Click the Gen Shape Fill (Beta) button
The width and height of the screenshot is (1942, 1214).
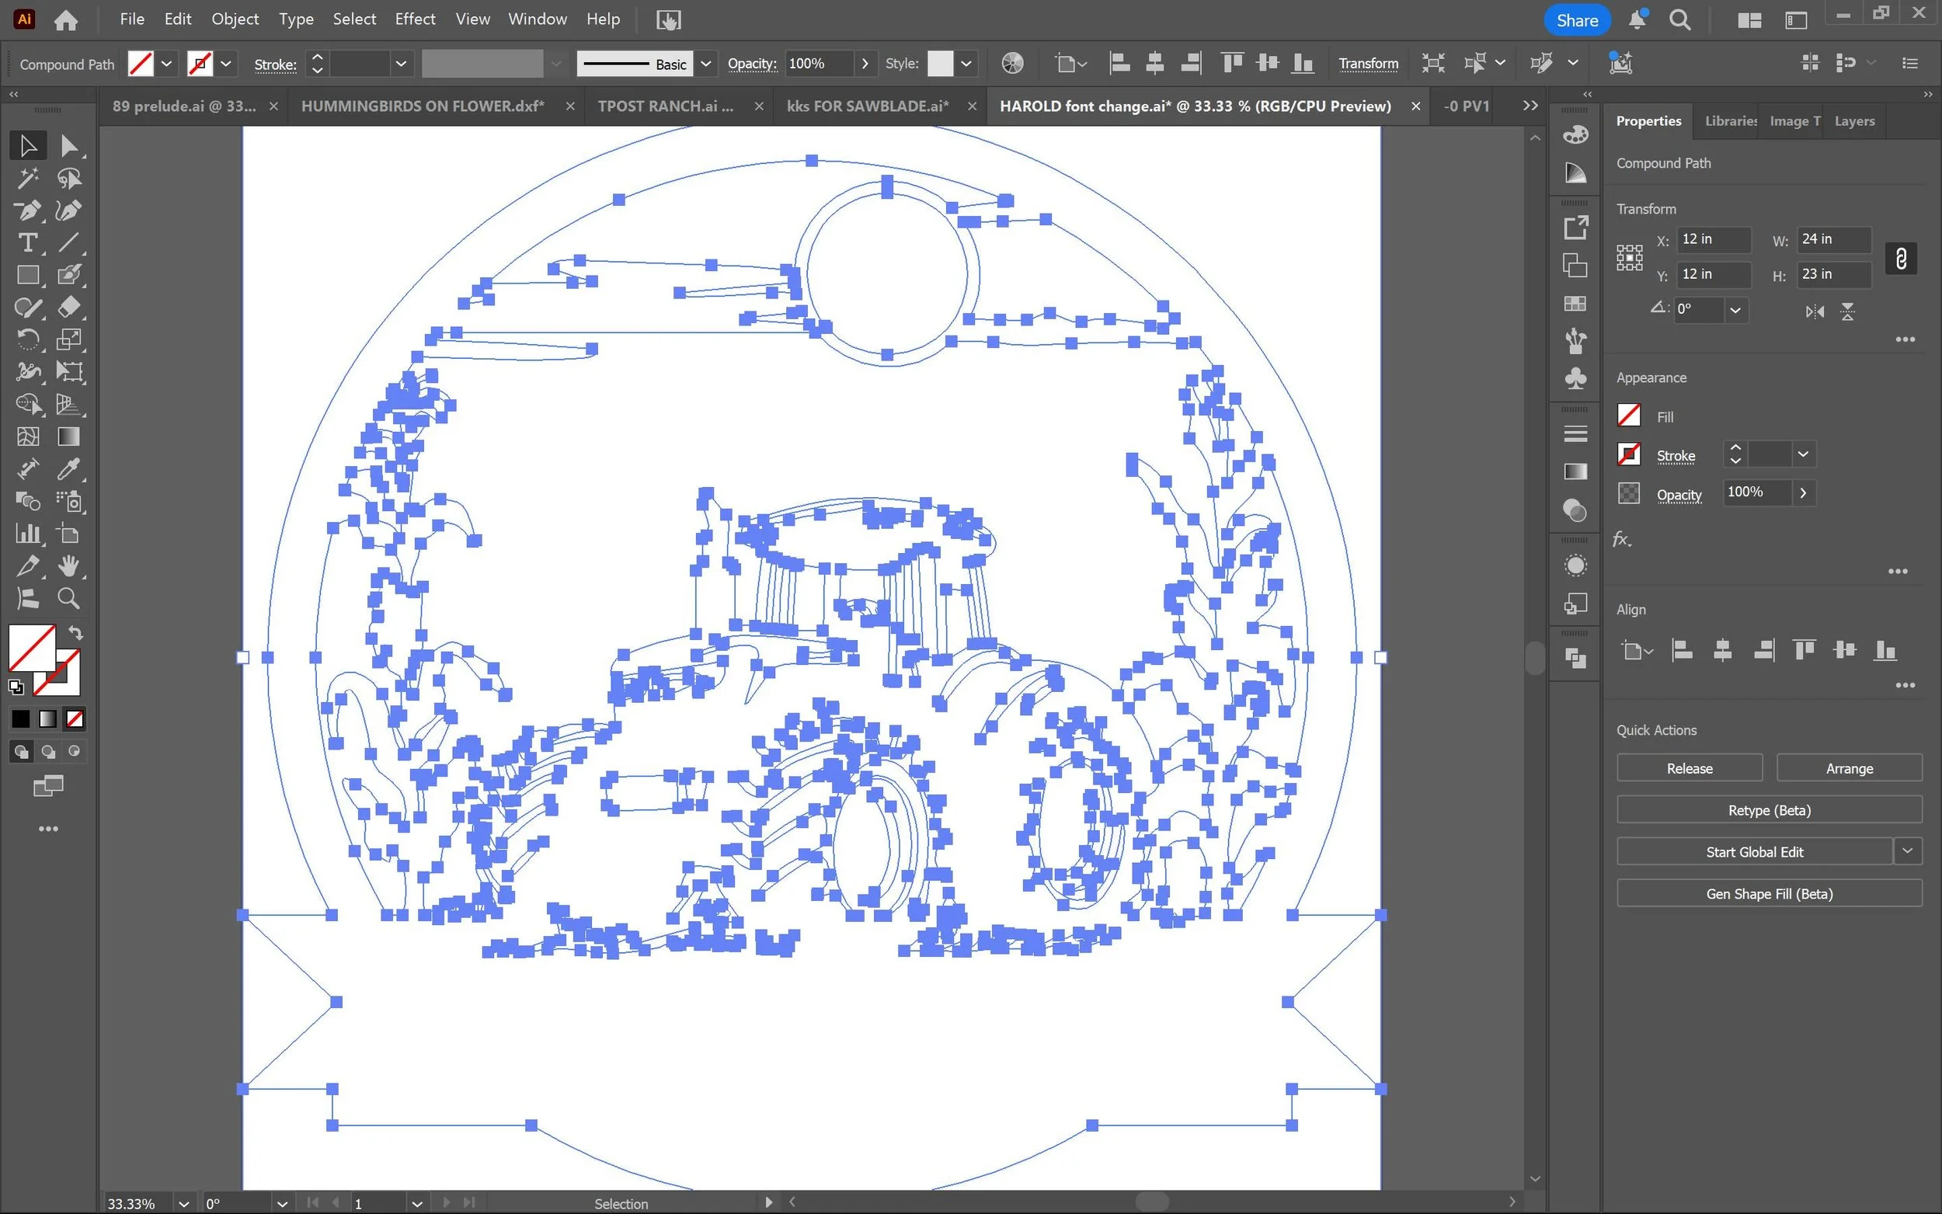1769,894
